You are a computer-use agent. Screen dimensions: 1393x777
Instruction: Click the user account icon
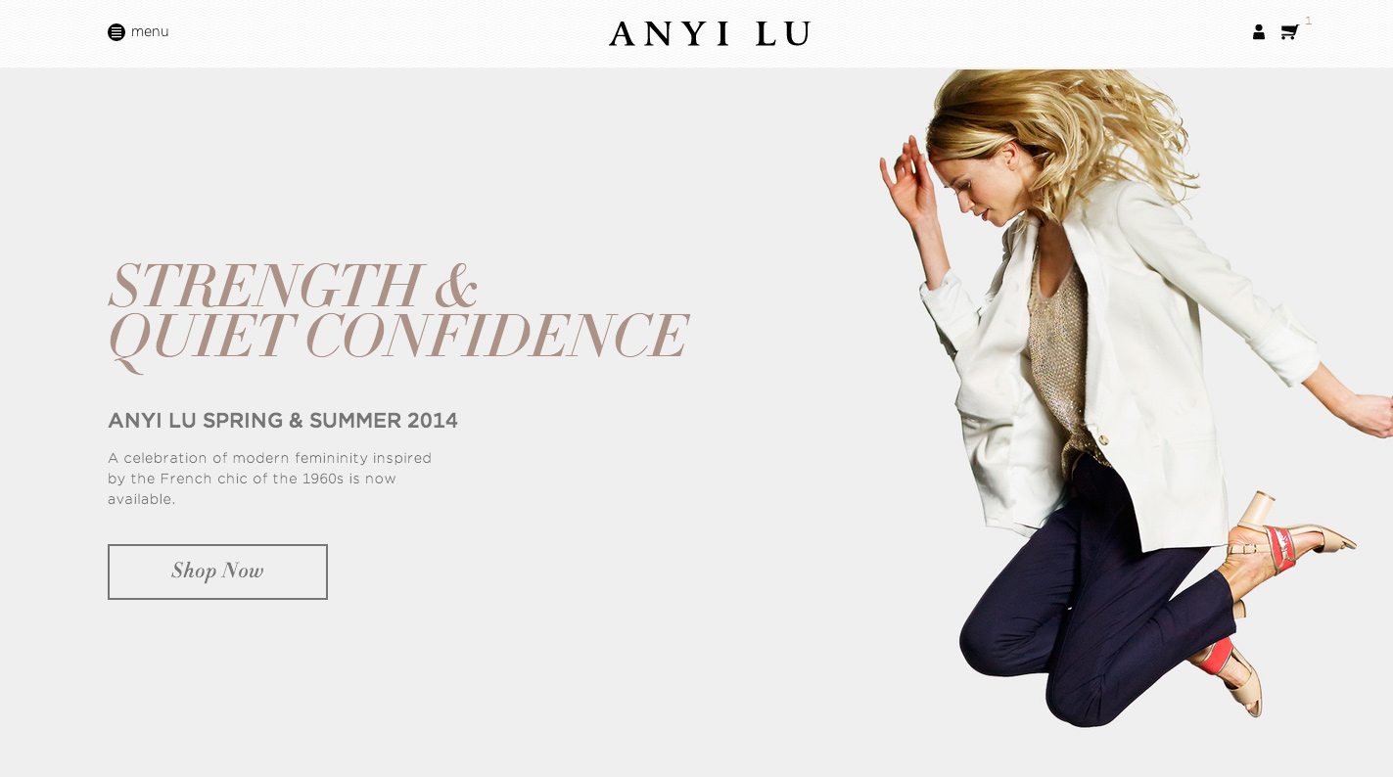click(x=1259, y=32)
